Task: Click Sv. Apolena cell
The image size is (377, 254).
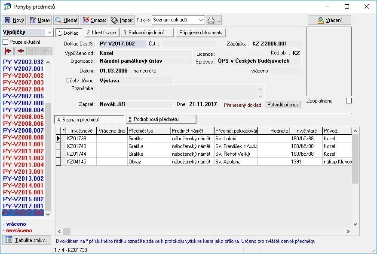Action: (x=236, y=162)
